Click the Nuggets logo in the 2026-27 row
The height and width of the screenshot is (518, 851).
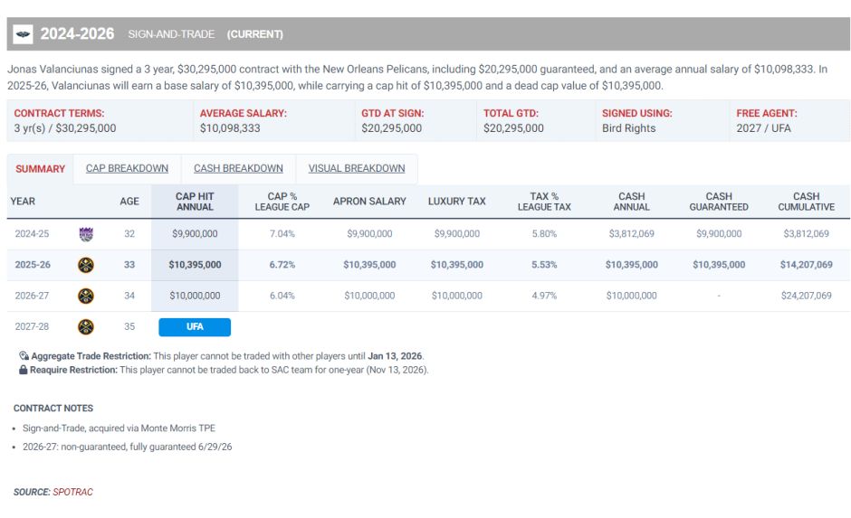[x=86, y=297]
